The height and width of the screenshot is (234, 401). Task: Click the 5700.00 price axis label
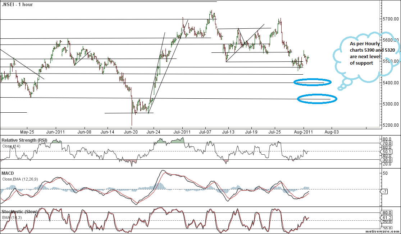(x=390, y=19)
